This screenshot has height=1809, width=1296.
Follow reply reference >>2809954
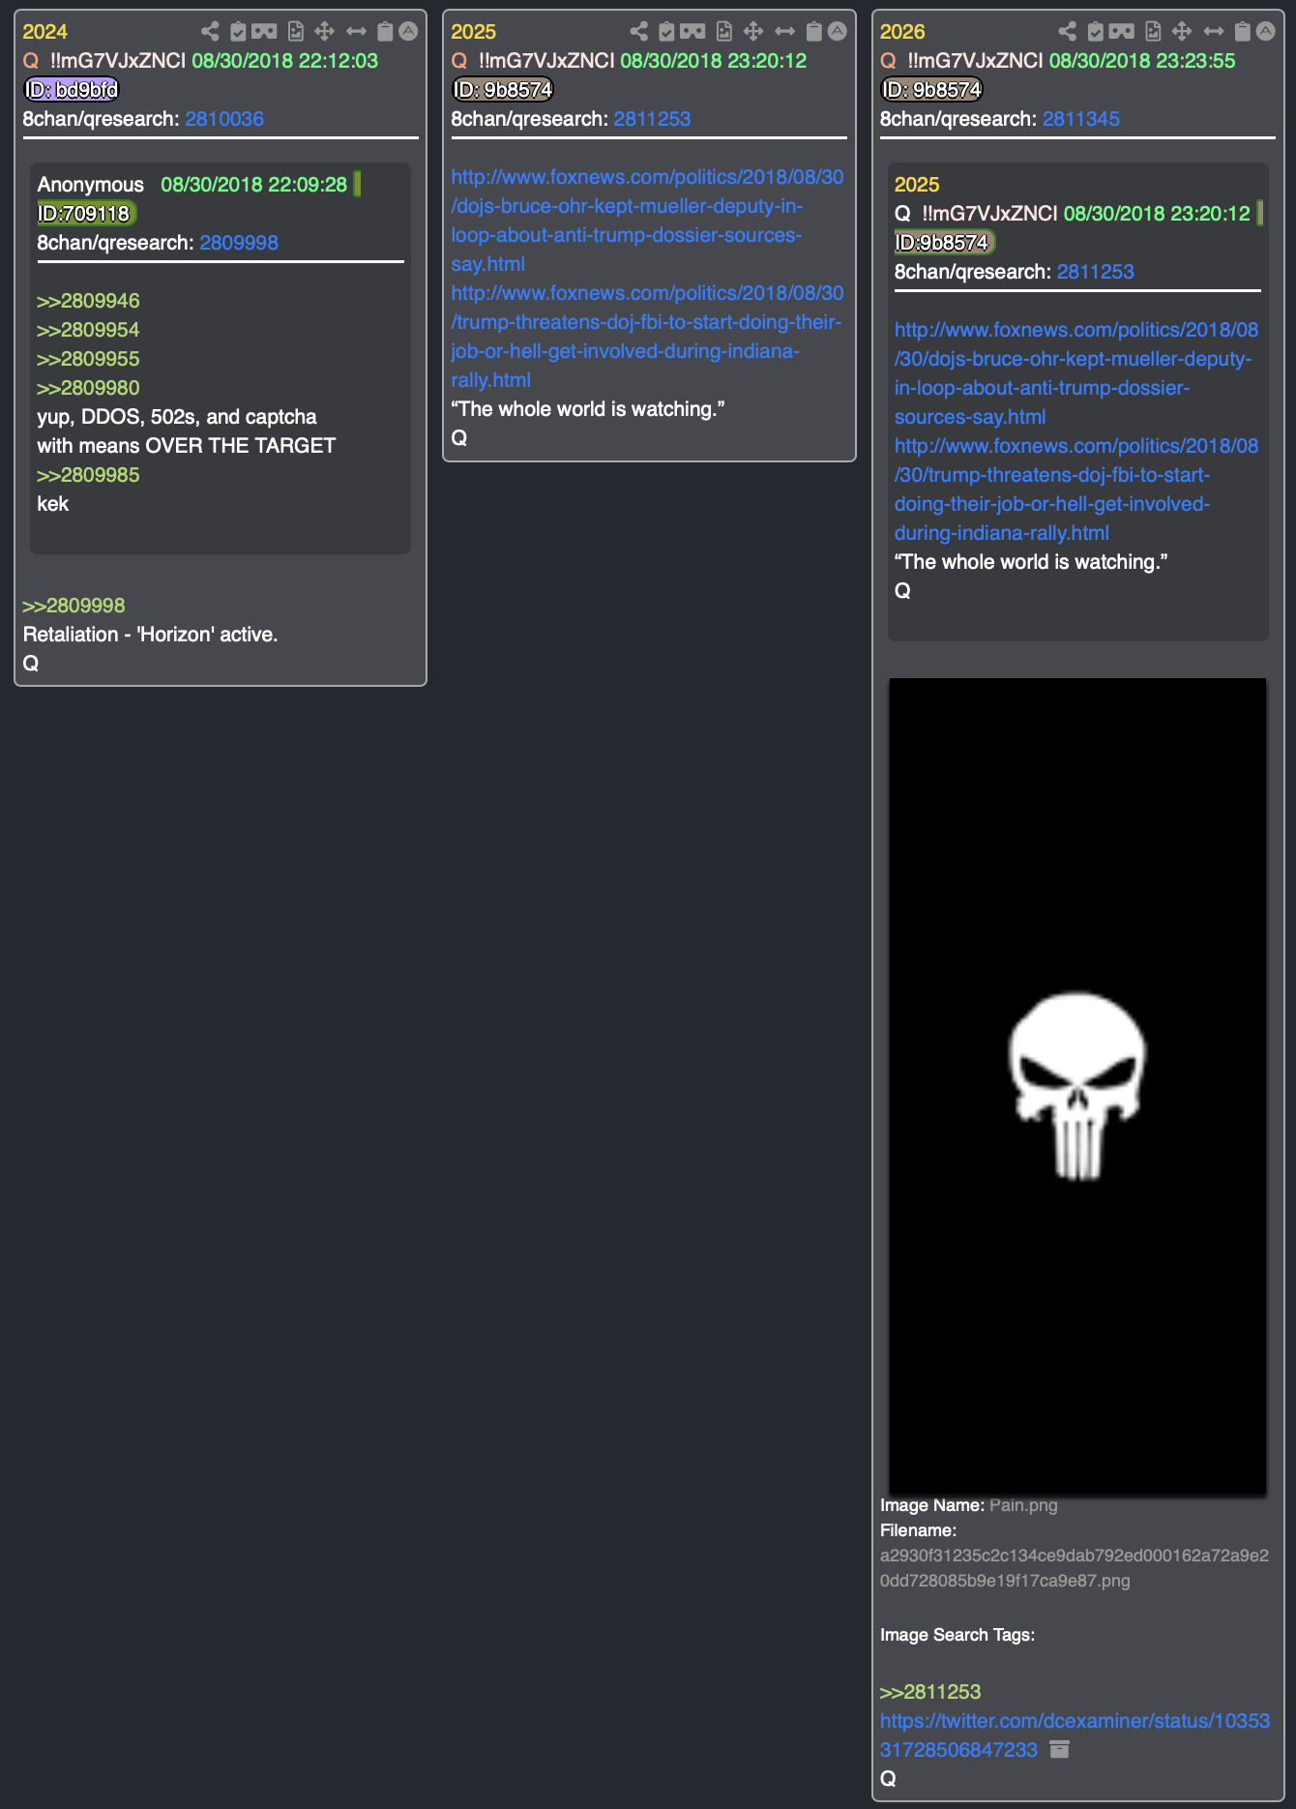[88, 330]
